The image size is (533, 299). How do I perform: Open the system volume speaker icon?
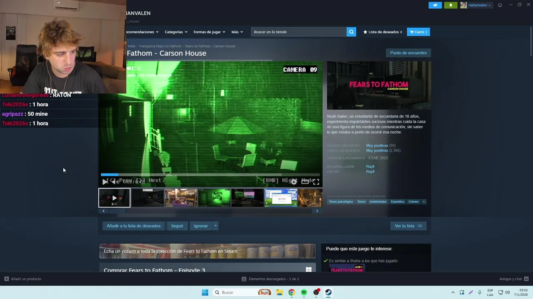(x=507, y=292)
